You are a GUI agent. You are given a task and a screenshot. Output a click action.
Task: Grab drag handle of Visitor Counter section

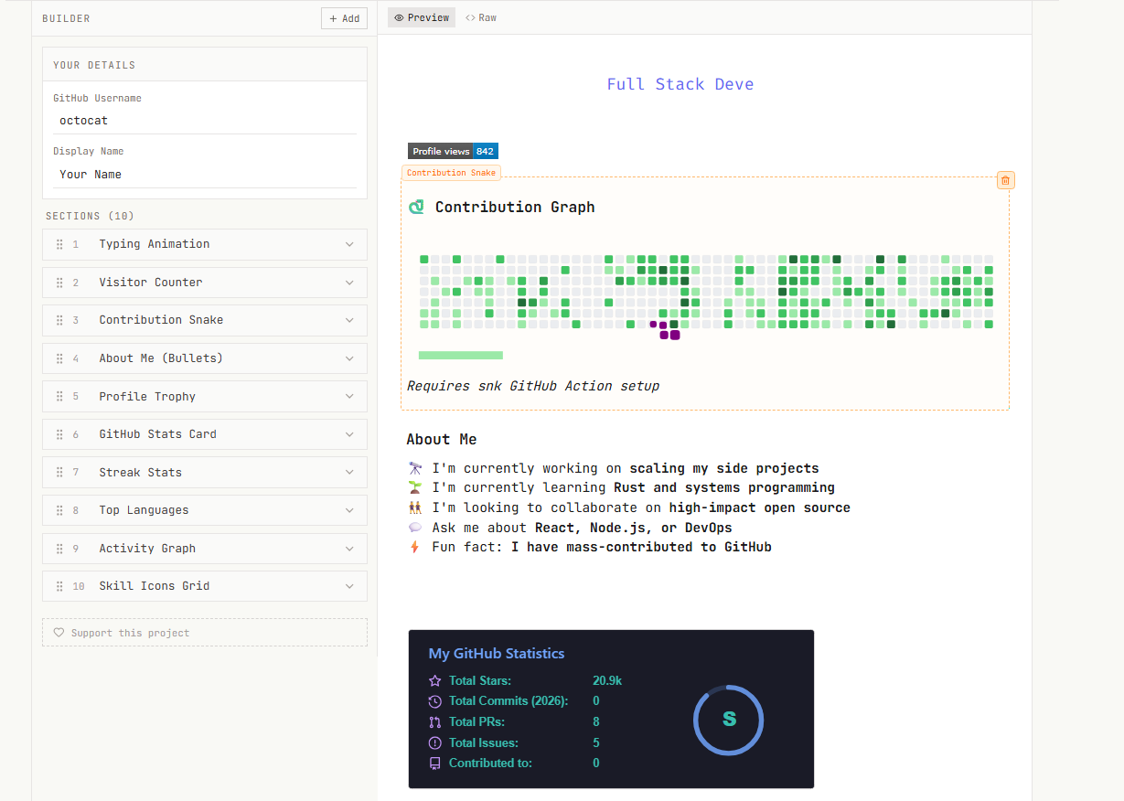(x=59, y=283)
